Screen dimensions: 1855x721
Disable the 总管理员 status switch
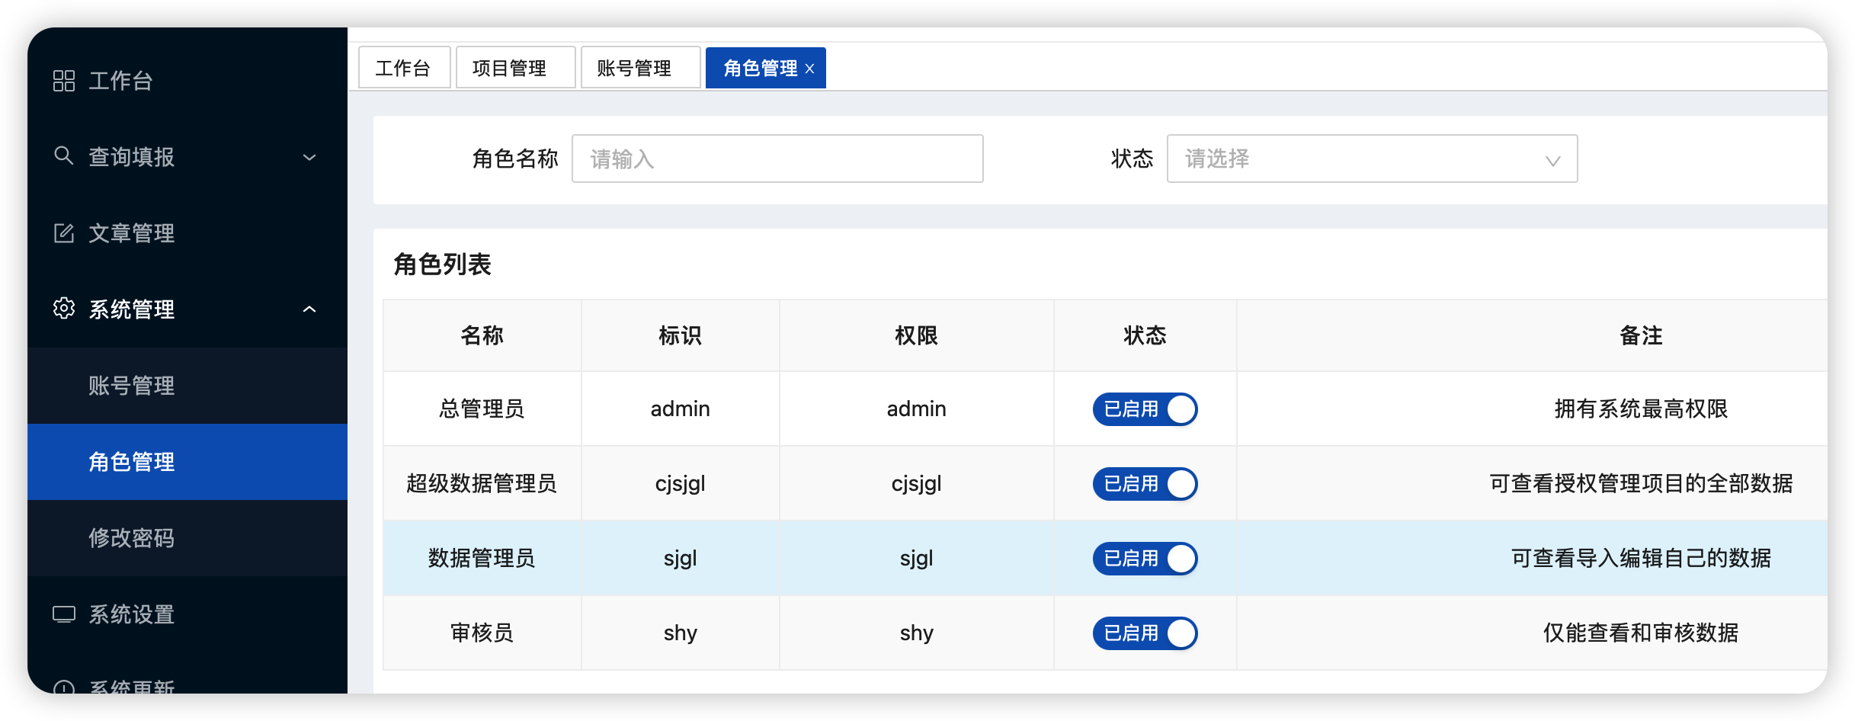[1145, 409]
